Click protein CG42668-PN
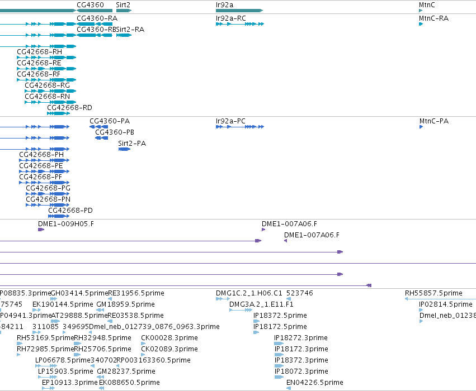The width and height of the screenshot is (476, 391). 48,199
